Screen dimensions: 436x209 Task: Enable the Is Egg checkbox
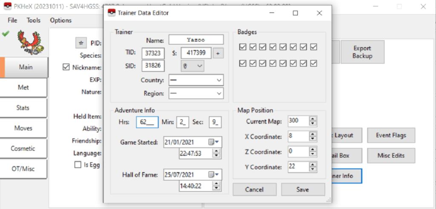(78, 165)
